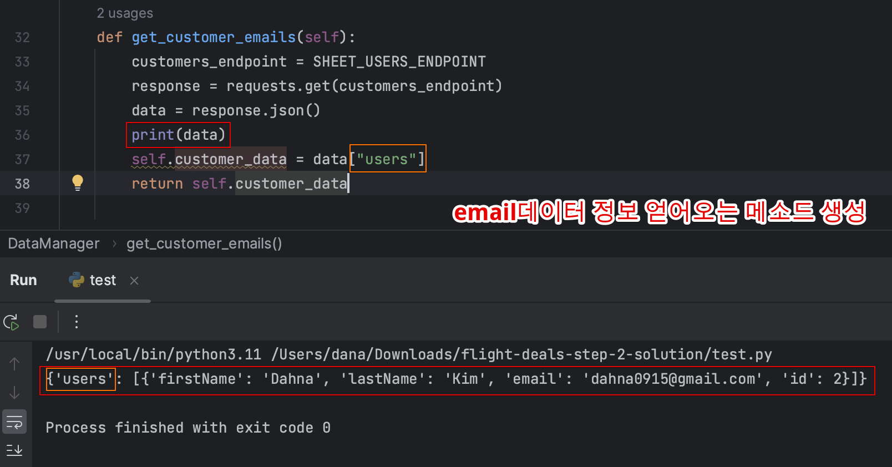
Task: Click the yellow lightbulb quick-fix icon
Action: pyautogui.click(x=78, y=183)
